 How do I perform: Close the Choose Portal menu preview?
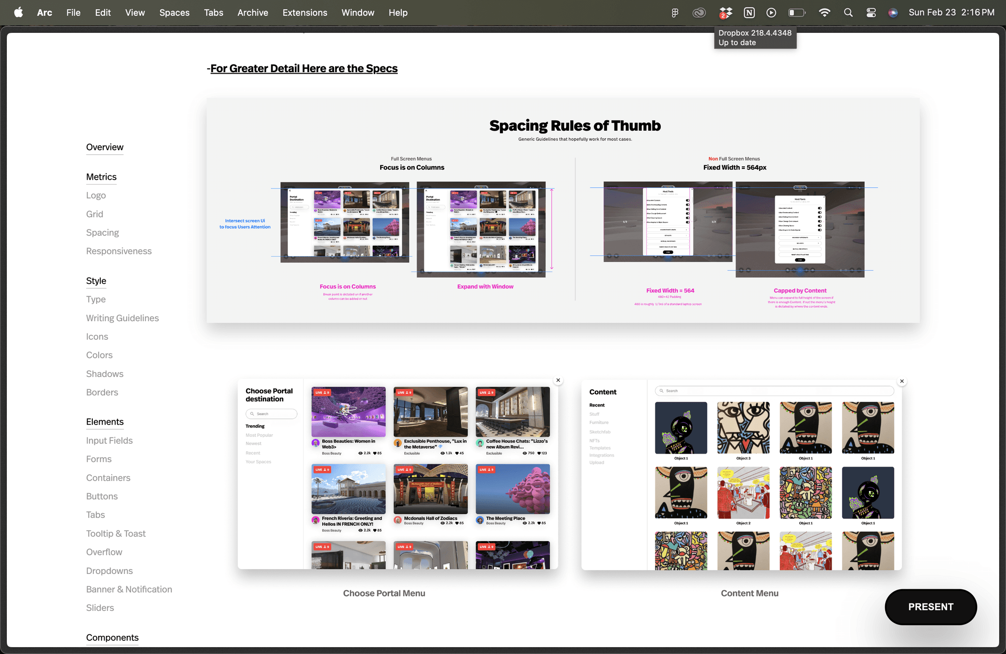558,380
